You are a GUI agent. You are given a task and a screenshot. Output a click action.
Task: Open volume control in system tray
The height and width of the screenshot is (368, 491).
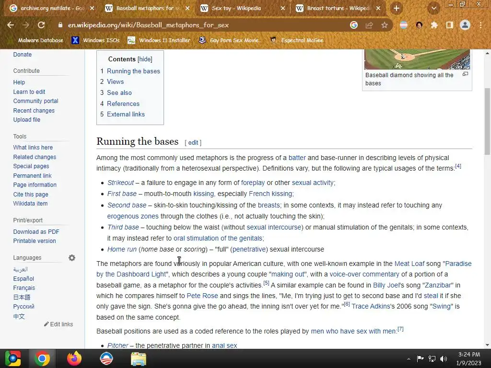click(x=444, y=358)
